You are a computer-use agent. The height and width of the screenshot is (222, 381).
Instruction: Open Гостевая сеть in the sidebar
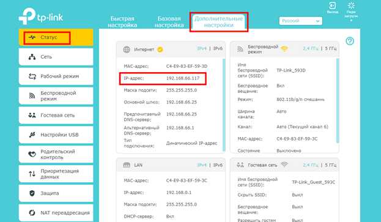[56, 115]
